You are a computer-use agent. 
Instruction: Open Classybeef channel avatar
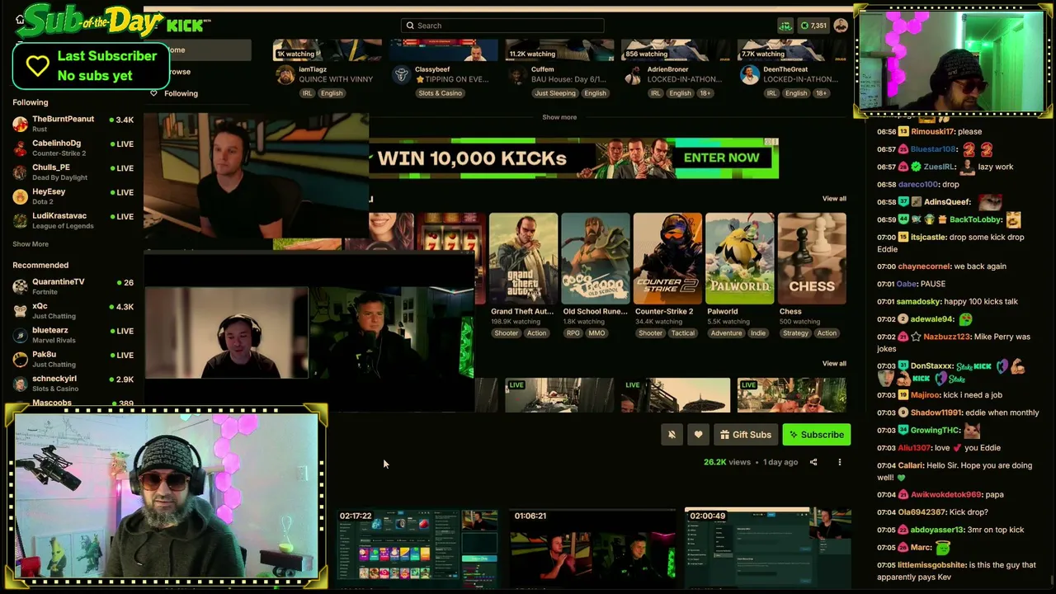401,76
